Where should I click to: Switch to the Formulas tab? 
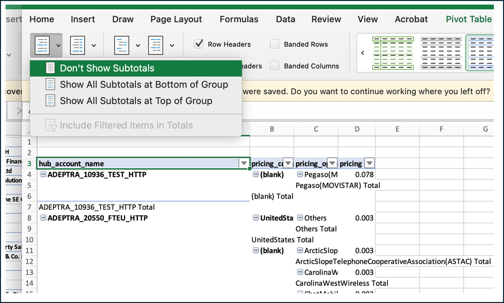[239, 19]
